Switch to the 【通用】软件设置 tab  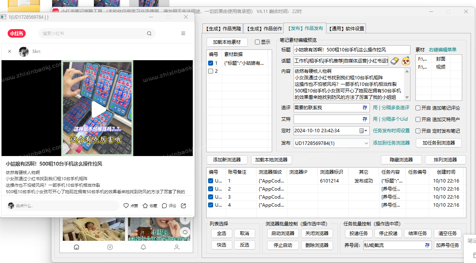click(346, 28)
